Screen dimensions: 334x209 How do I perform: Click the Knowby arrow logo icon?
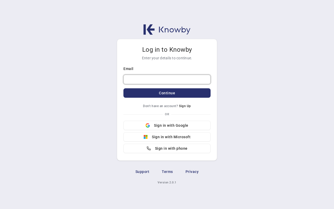click(149, 30)
